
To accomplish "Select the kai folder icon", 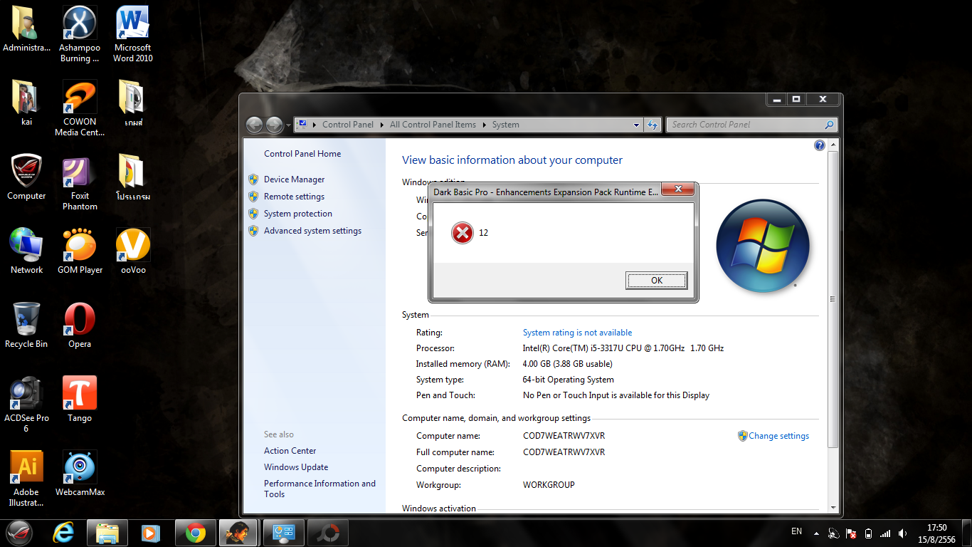I will 26,103.
